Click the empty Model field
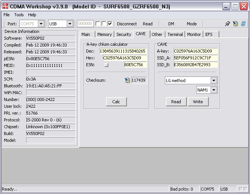Screen dimensions: 250x194 51,140
